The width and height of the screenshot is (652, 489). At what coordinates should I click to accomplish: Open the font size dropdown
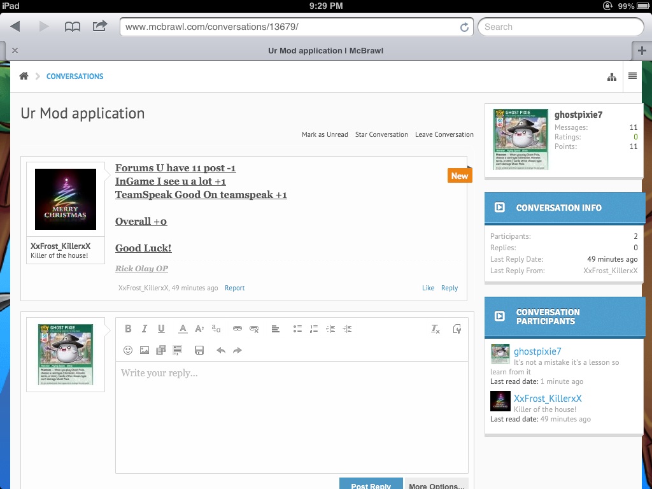pyautogui.click(x=199, y=329)
